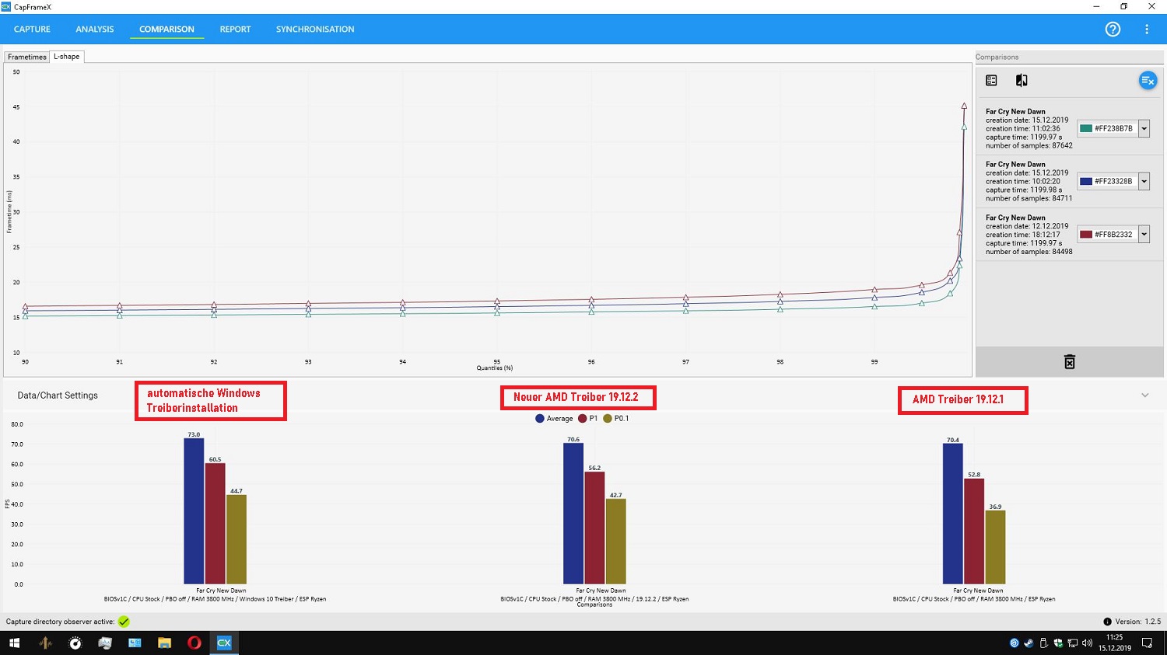Click the blue #FF23328B color swatch
Image resolution: width=1167 pixels, height=655 pixels.
click(1086, 182)
